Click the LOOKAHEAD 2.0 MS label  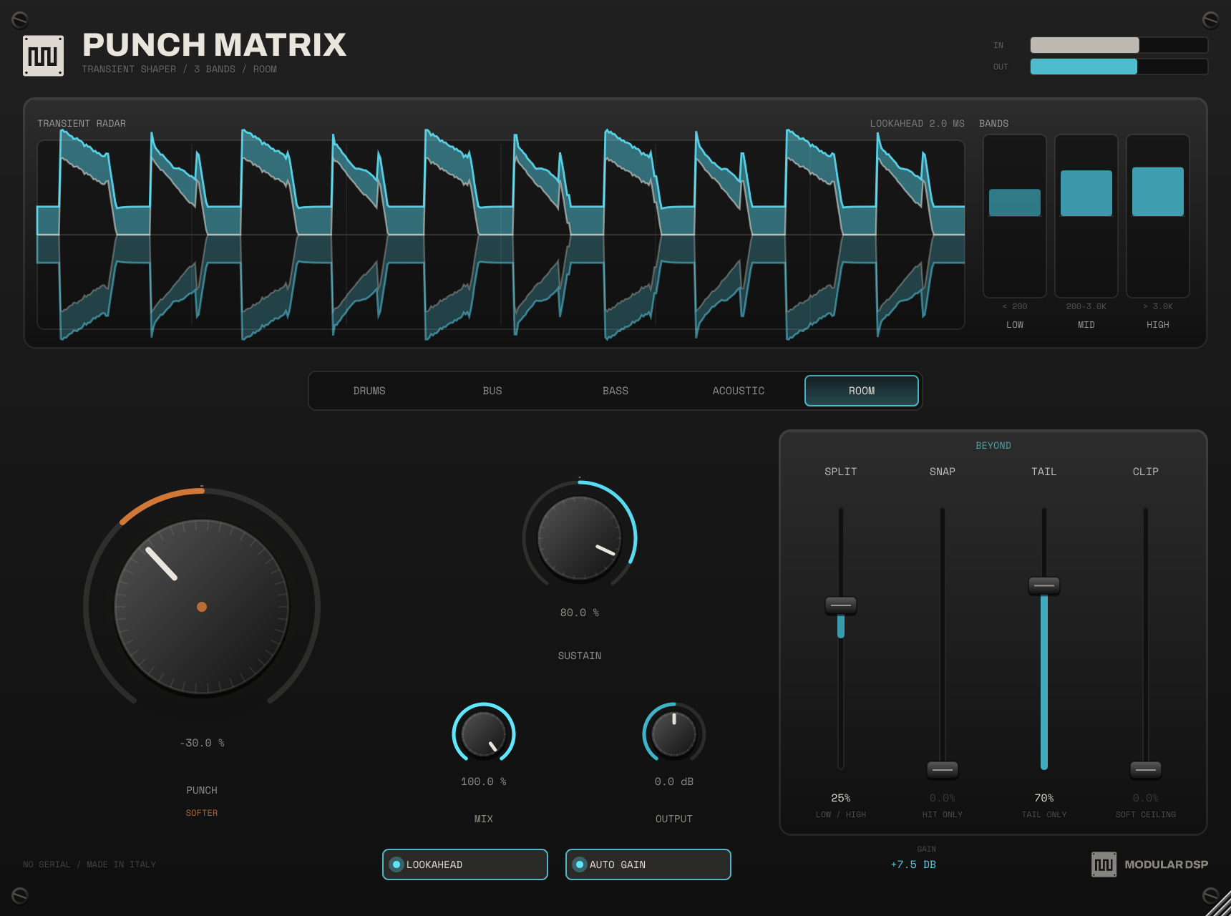click(917, 124)
